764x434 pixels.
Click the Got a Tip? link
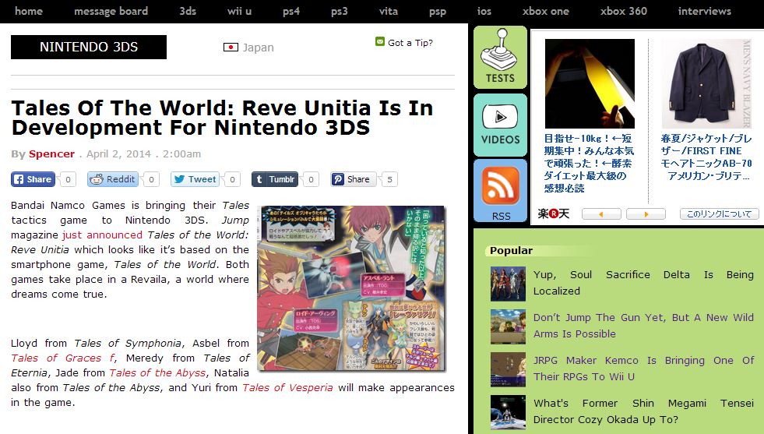point(410,43)
